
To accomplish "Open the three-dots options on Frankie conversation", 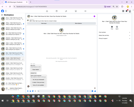I will [21, 59].
